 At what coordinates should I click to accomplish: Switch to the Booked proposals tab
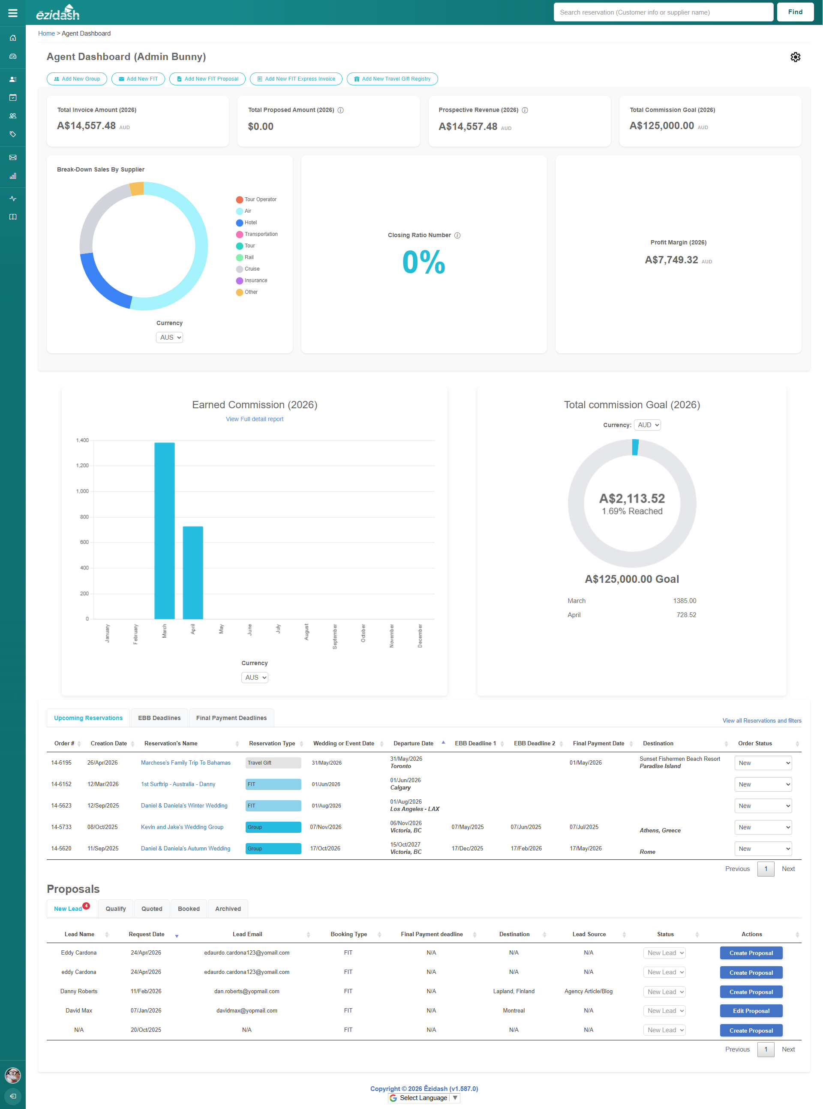pos(189,909)
